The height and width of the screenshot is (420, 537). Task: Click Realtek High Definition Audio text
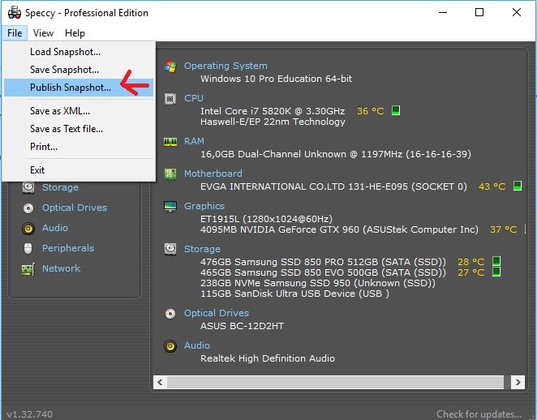coord(268,358)
